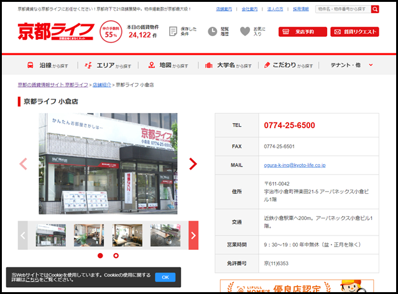Viewport: 398px width, 294px height.
Task: Show next main store photo arrow
Action: [x=193, y=164]
